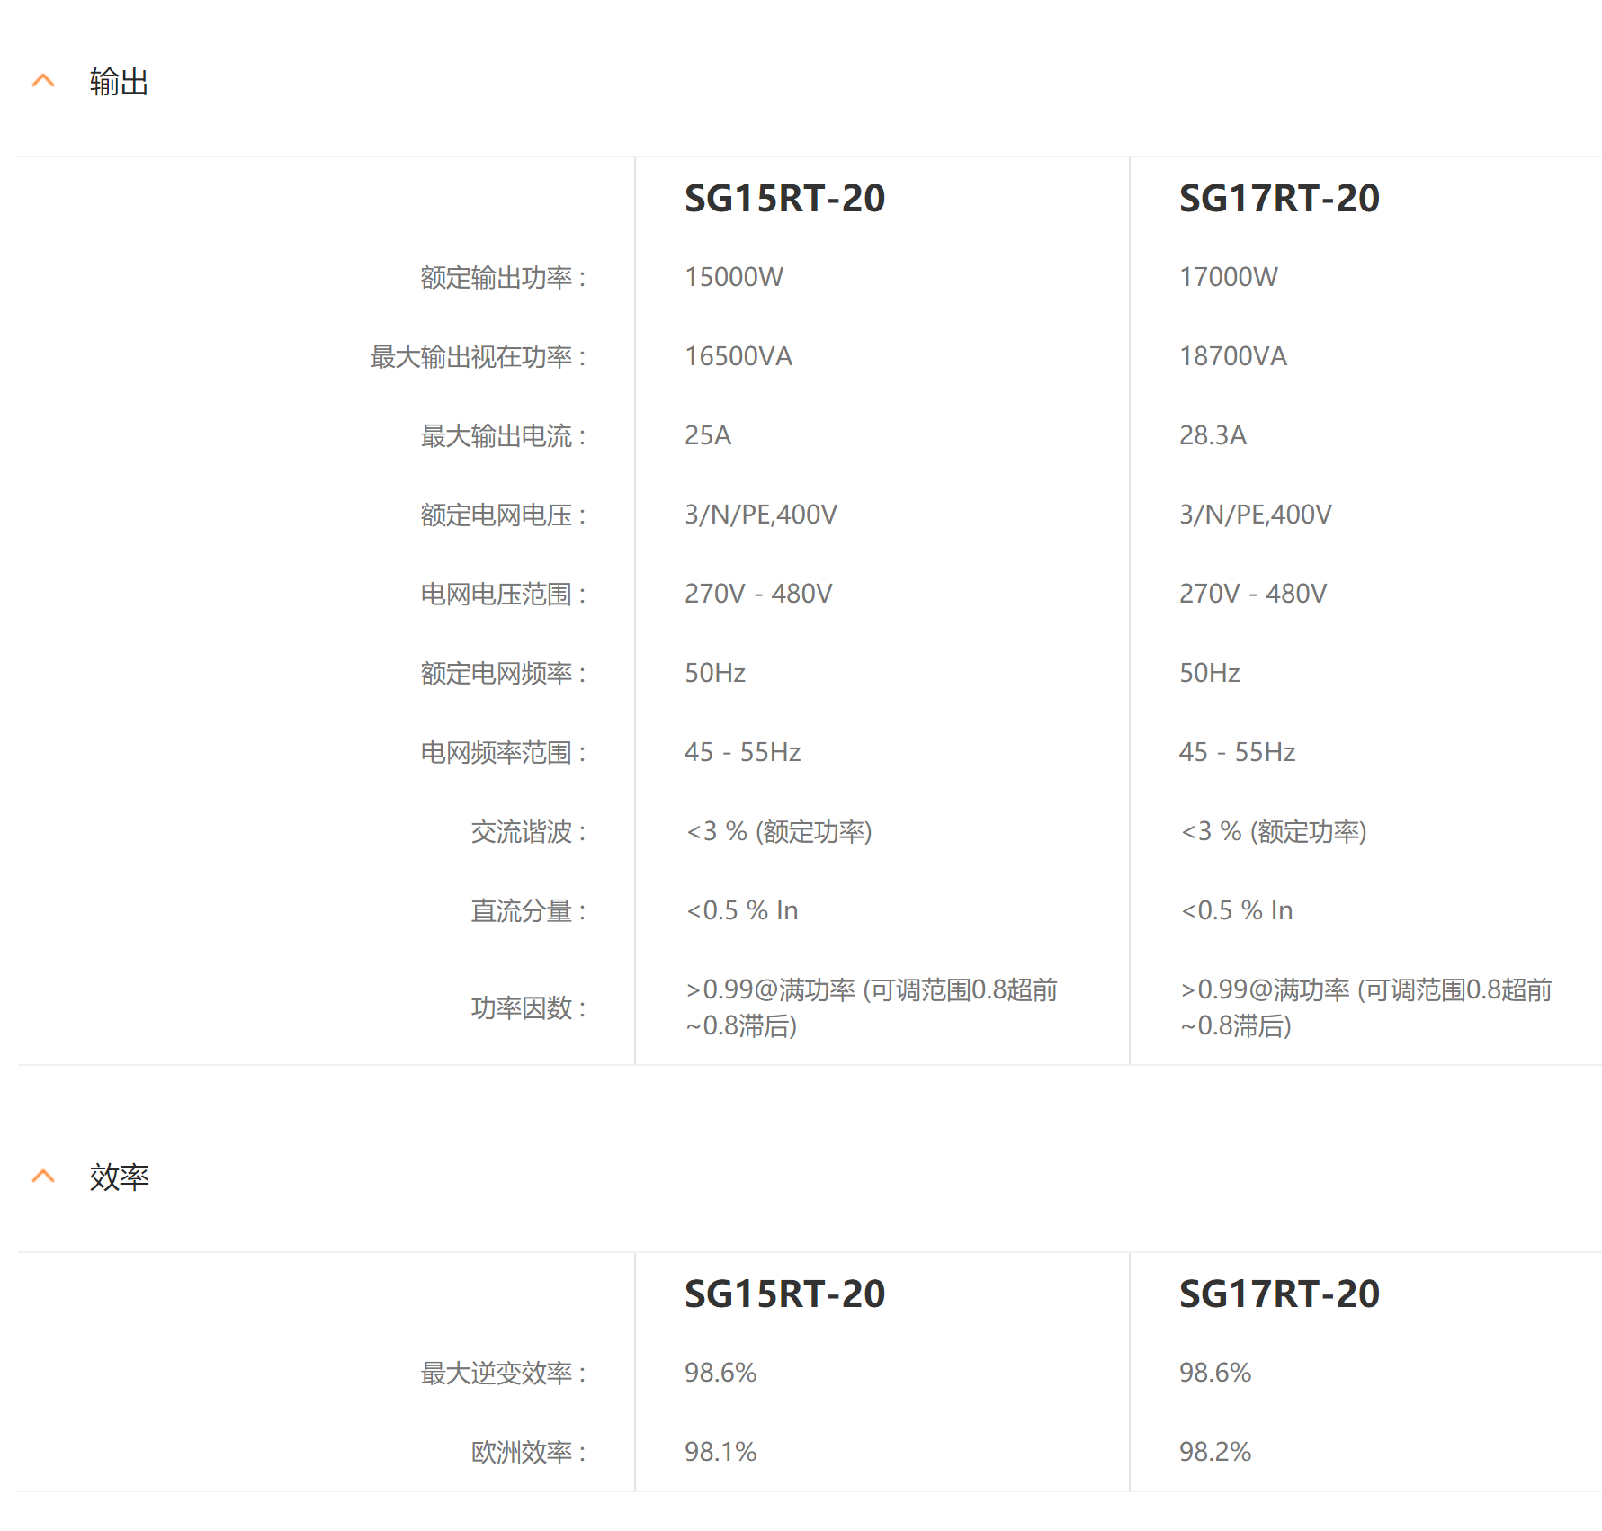The height and width of the screenshot is (1531, 1602).
Task: Click the 98.2% European efficiency value
Action: click(1214, 1452)
